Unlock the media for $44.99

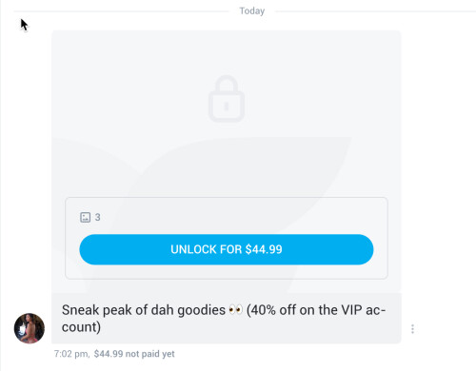tap(227, 249)
